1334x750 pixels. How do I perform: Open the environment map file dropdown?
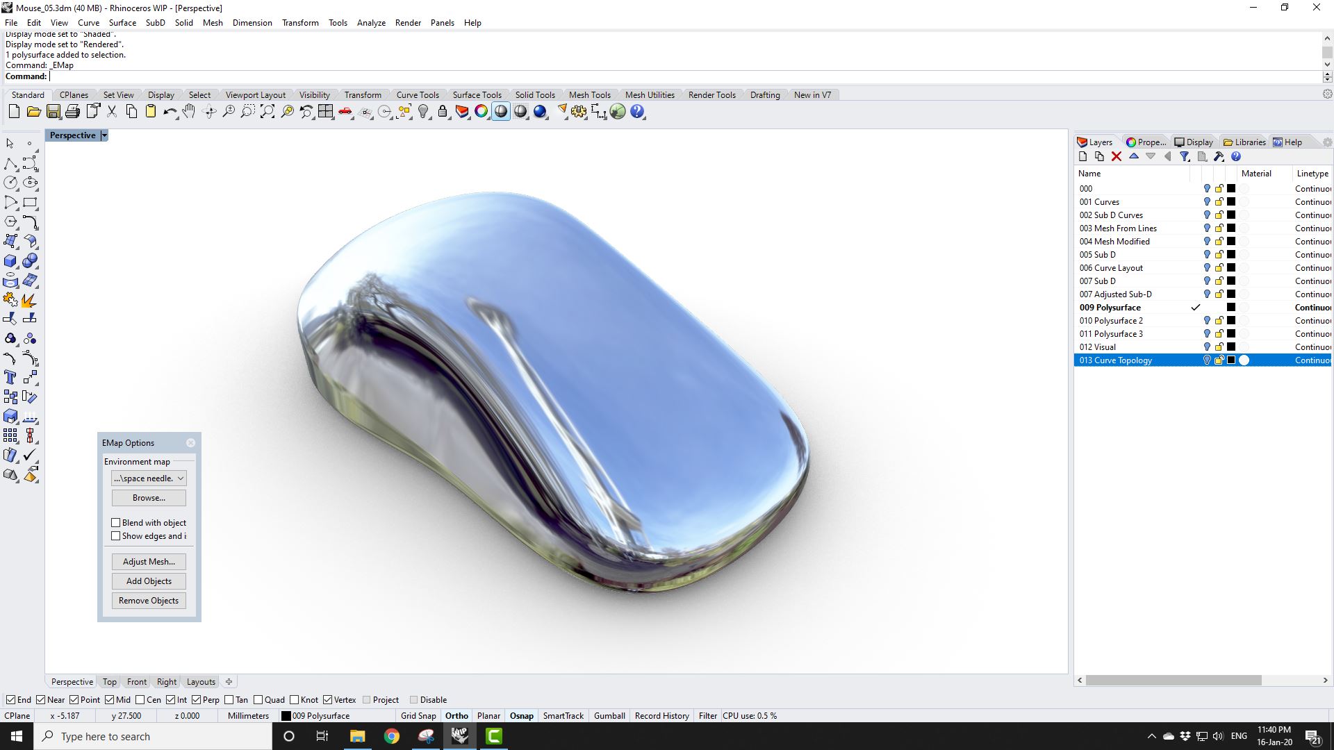click(x=149, y=478)
